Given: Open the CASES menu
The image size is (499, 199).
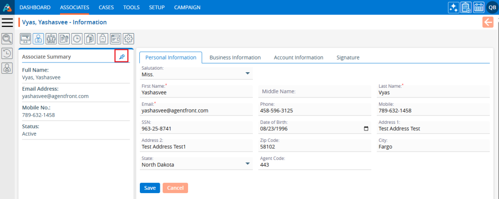Looking at the screenshot, I should click(x=106, y=7).
